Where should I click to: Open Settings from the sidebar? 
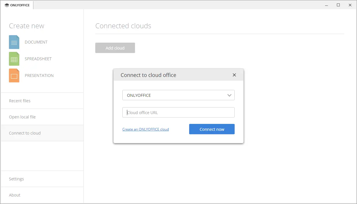point(16,179)
